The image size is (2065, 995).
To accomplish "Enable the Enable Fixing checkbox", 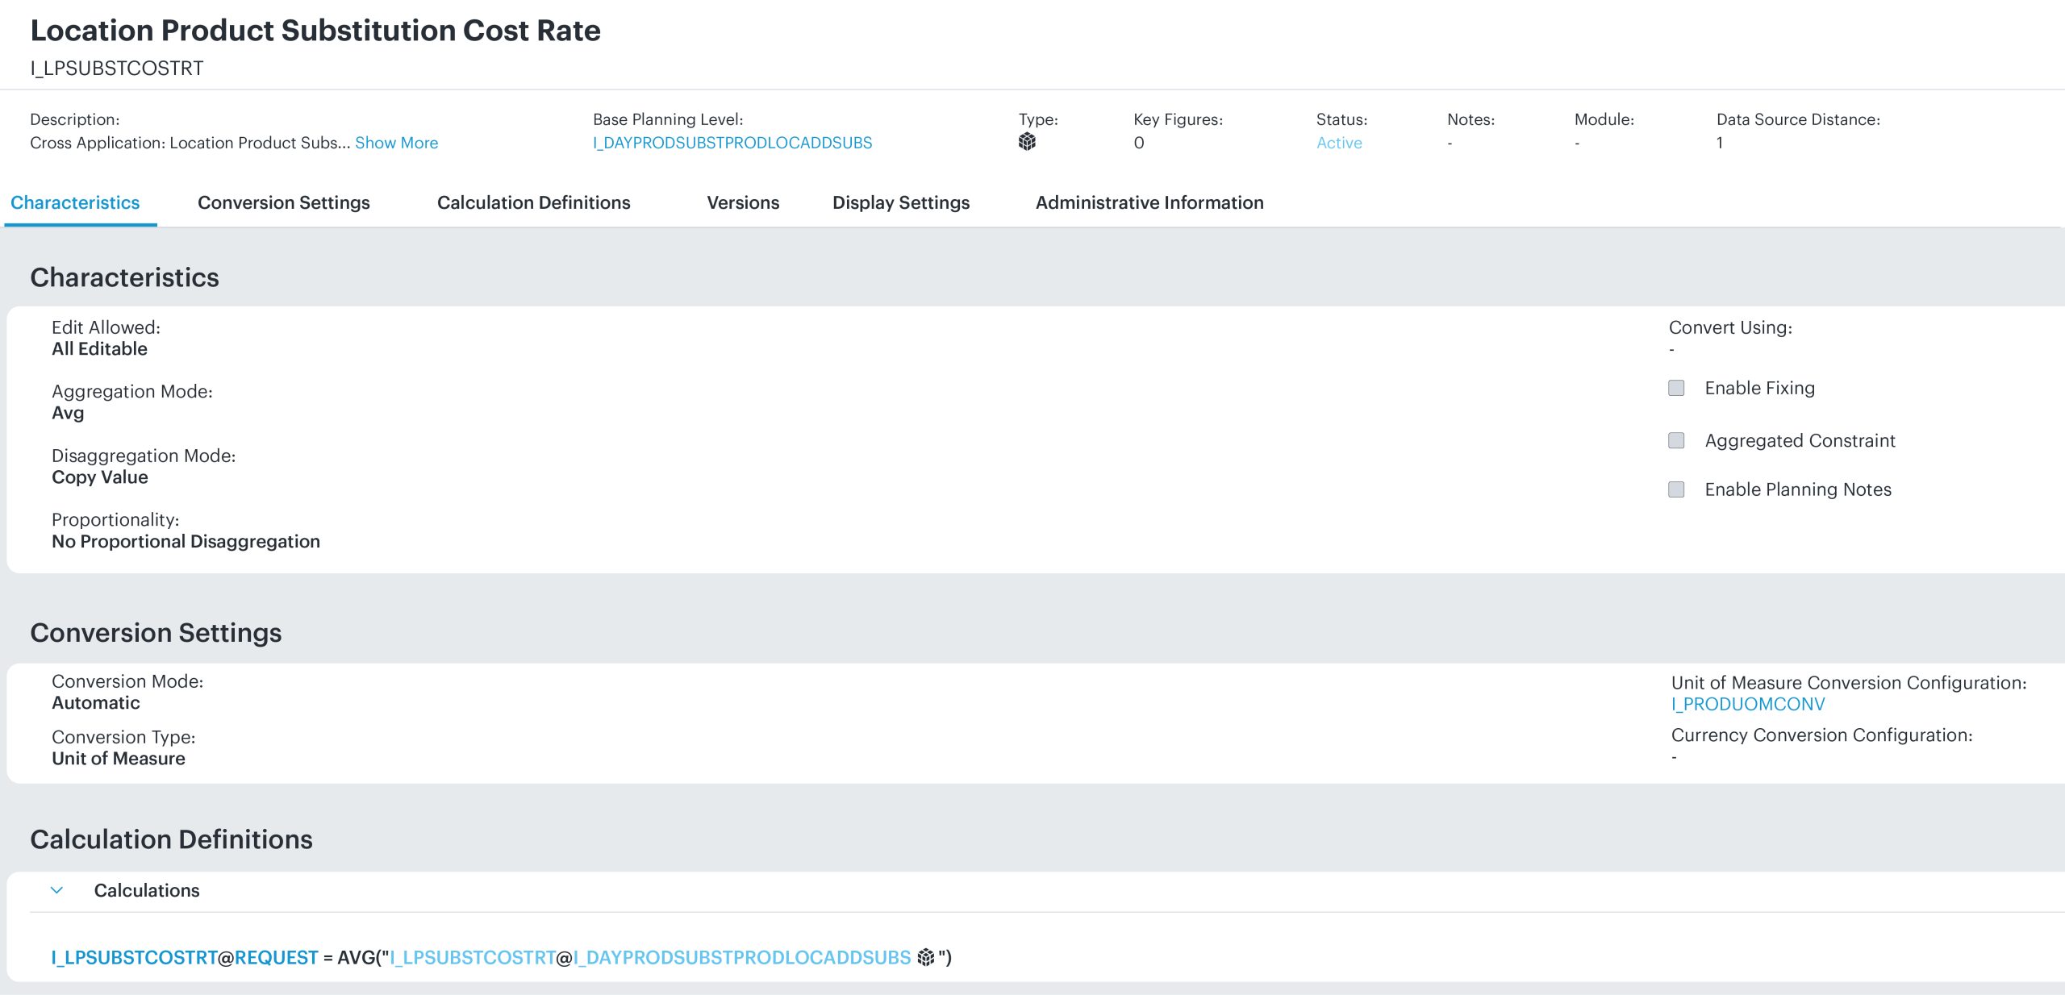I will [x=1676, y=388].
